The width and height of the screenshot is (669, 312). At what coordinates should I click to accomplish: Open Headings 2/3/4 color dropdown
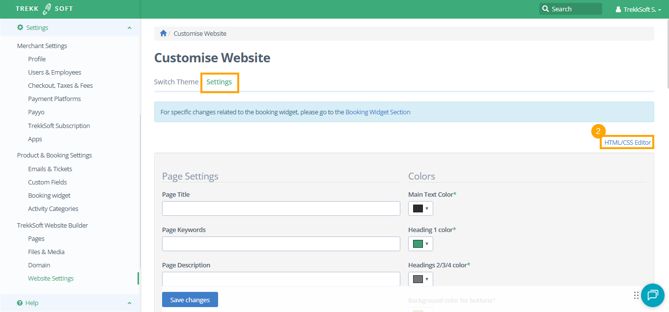point(420,279)
